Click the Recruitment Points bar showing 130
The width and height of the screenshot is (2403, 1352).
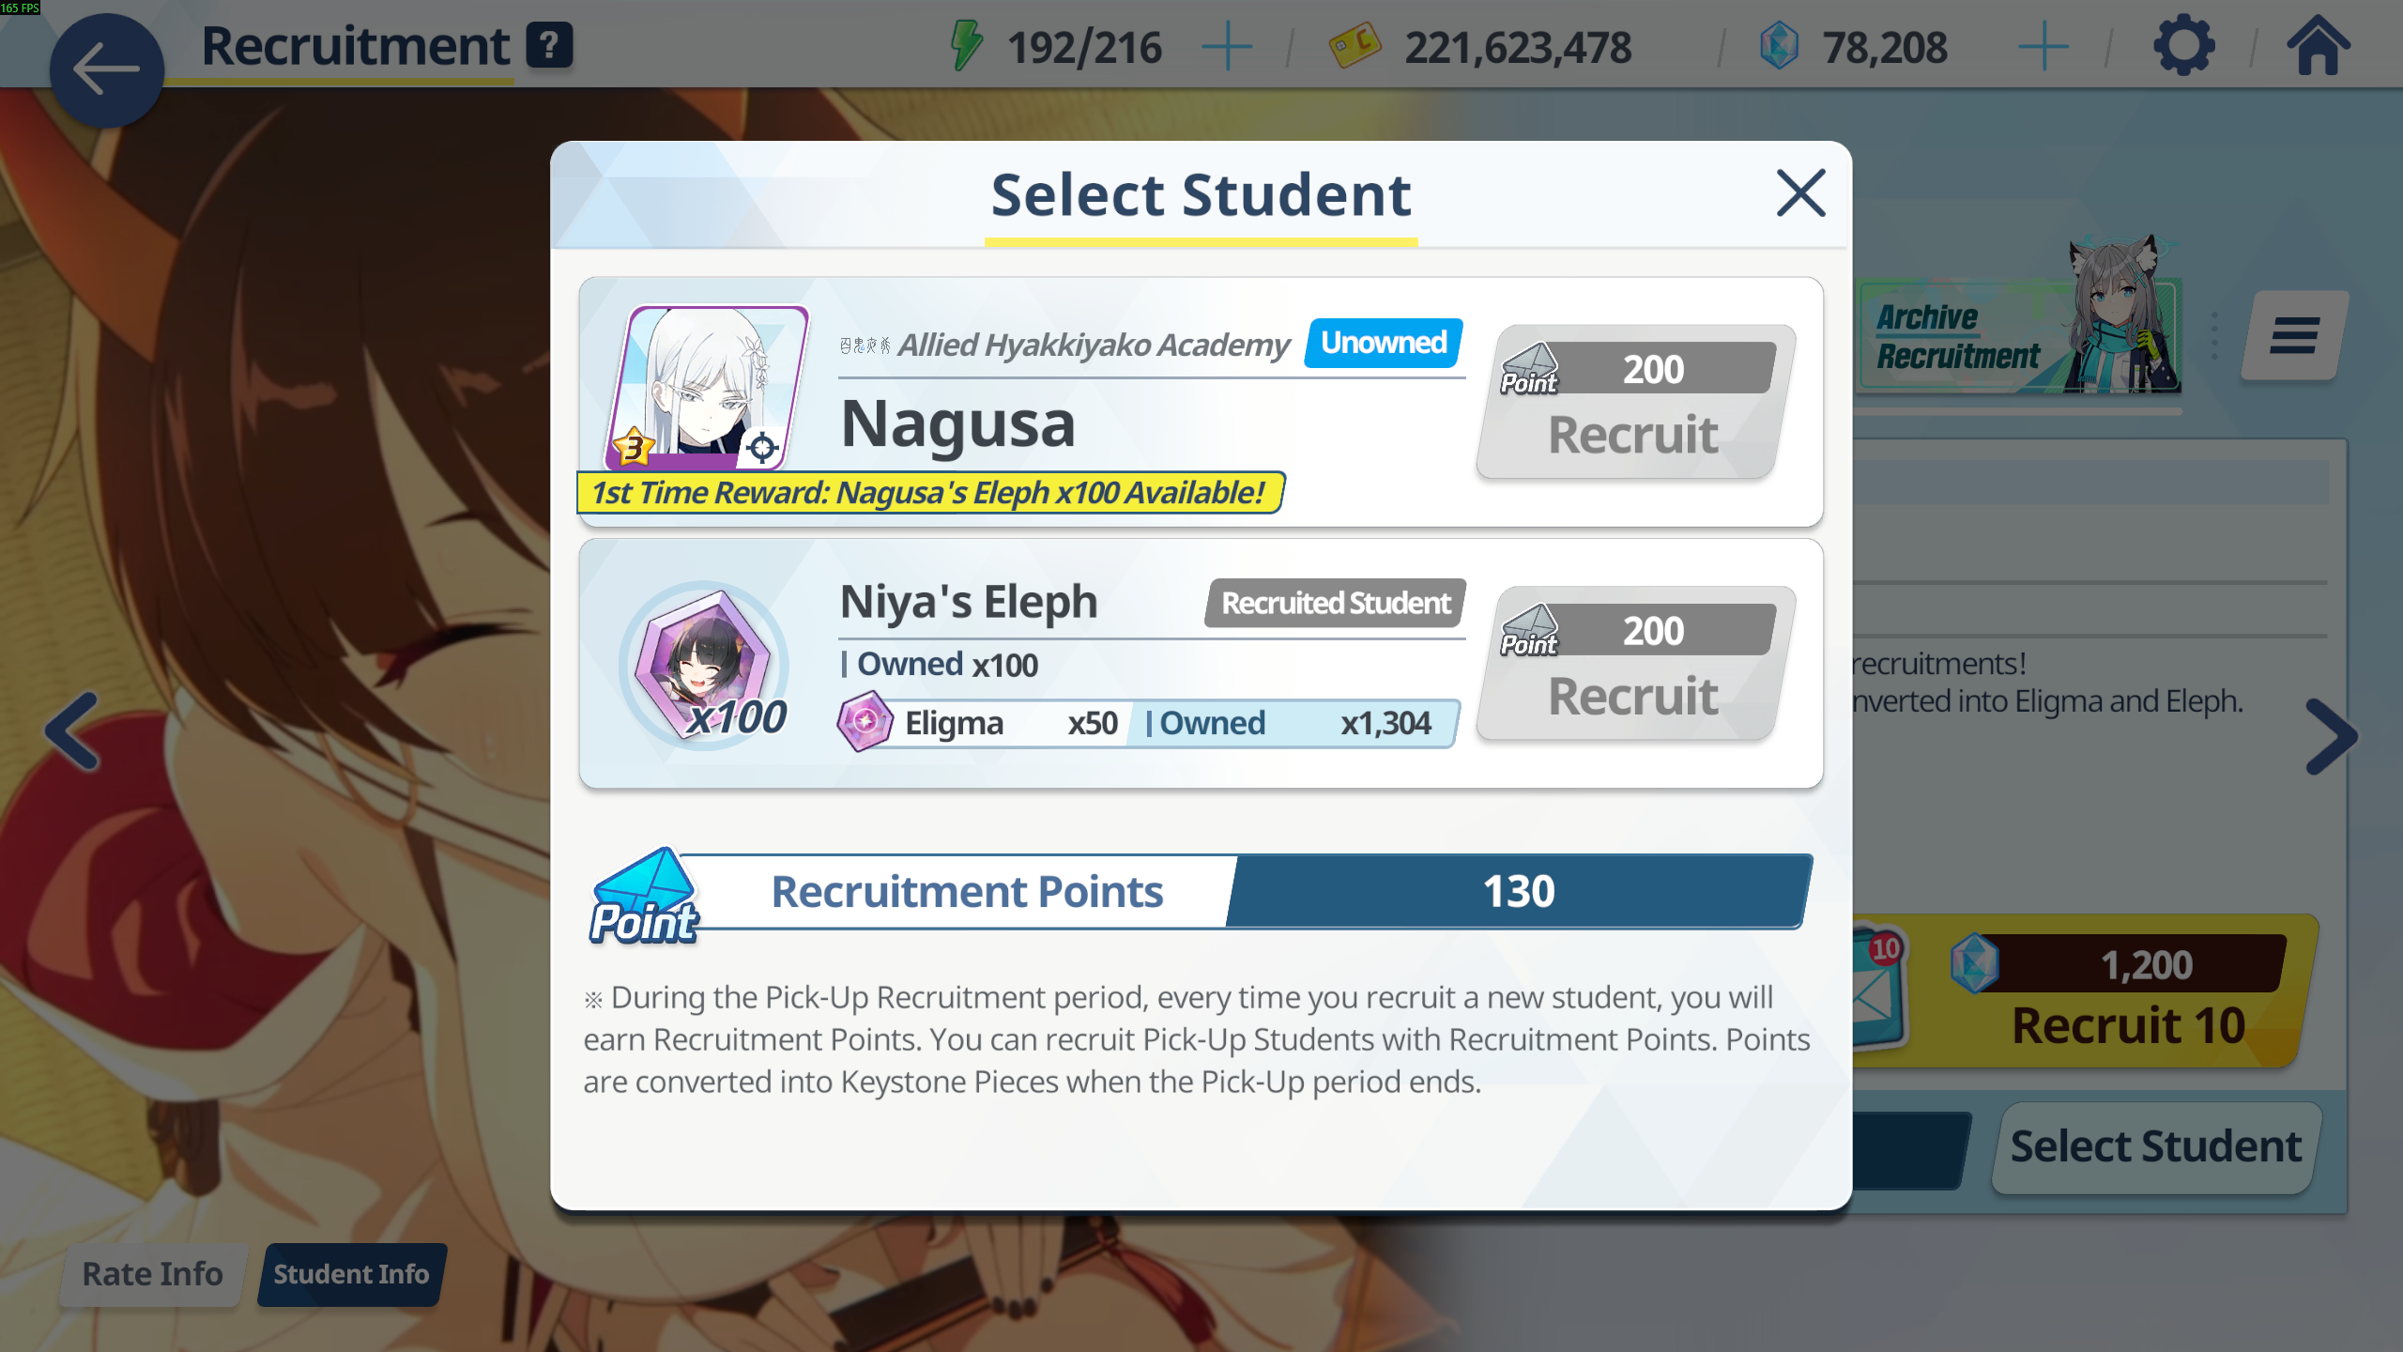(x=1201, y=891)
